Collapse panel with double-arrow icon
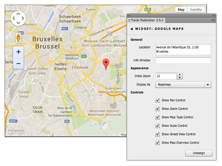 click(x=214, y=16)
